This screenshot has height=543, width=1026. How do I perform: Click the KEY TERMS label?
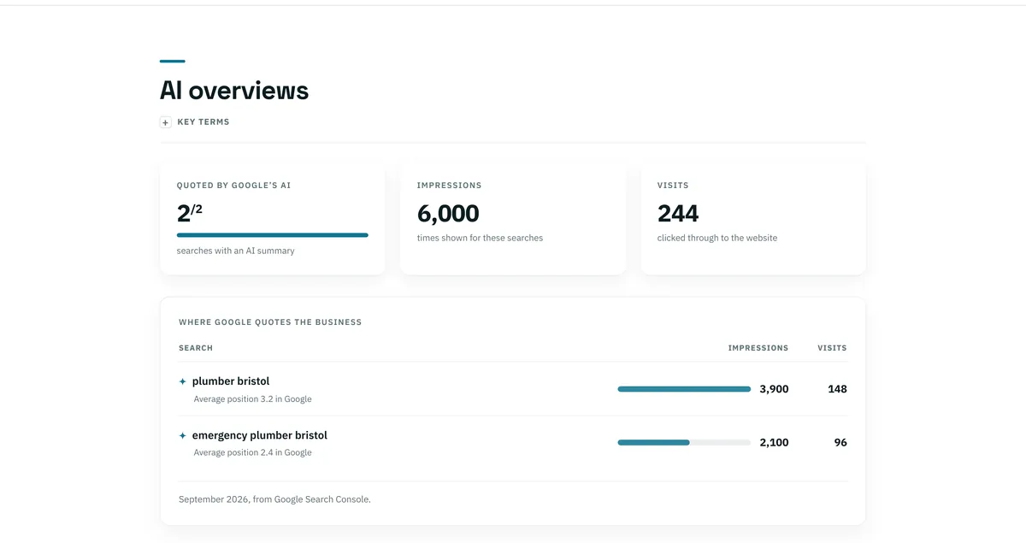click(203, 122)
